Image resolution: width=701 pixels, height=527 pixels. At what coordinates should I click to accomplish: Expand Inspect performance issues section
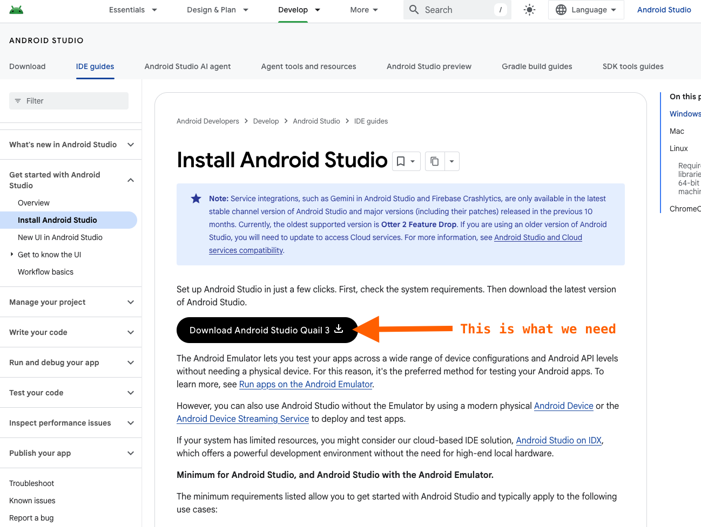click(71, 423)
